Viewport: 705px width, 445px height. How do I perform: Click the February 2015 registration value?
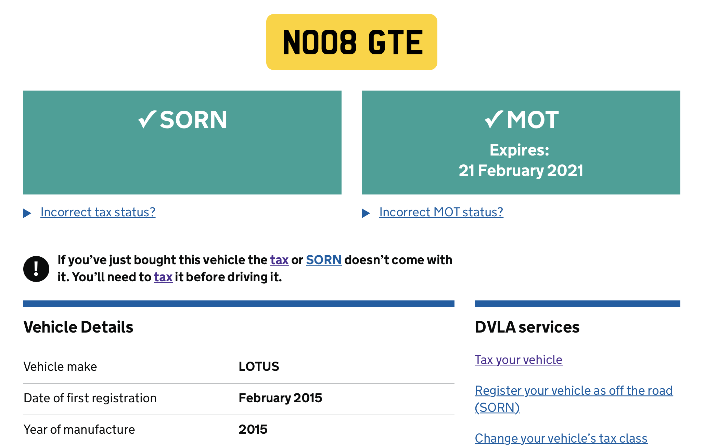tap(280, 398)
